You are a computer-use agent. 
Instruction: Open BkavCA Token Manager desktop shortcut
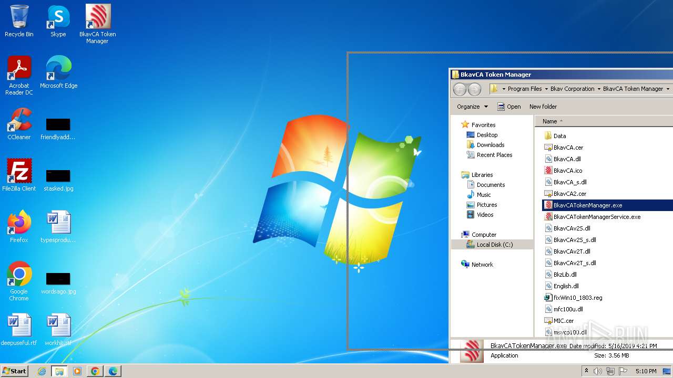(98, 24)
